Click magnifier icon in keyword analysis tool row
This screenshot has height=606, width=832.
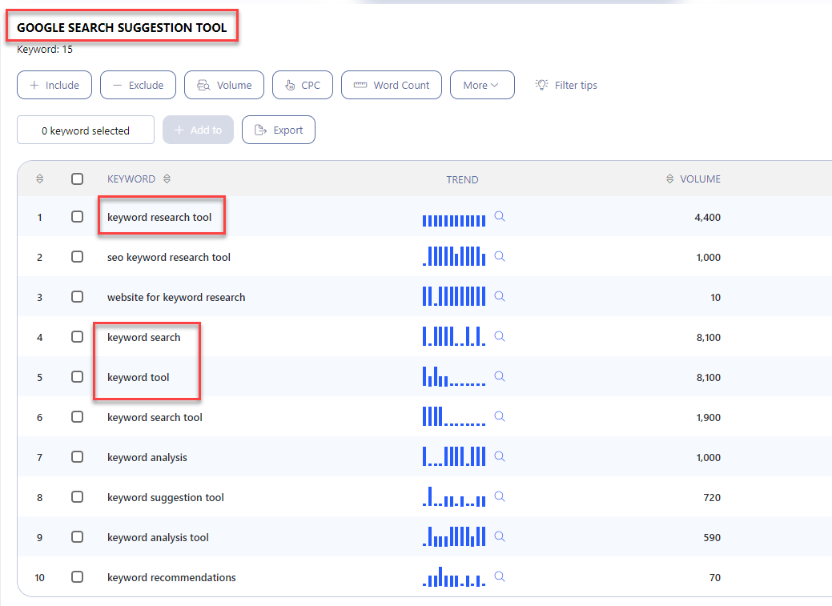pyautogui.click(x=500, y=536)
